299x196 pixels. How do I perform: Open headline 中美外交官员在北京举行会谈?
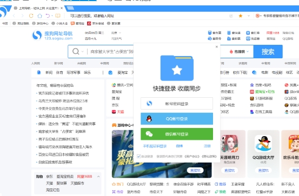[x=60, y=109]
